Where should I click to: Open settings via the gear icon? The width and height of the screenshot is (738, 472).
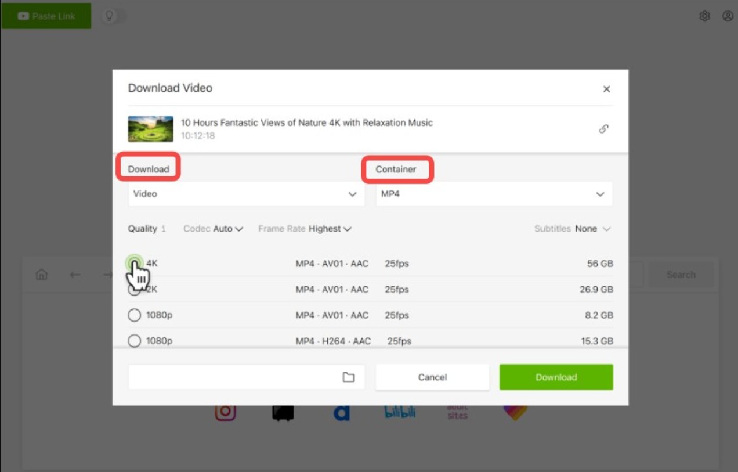pyautogui.click(x=704, y=16)
